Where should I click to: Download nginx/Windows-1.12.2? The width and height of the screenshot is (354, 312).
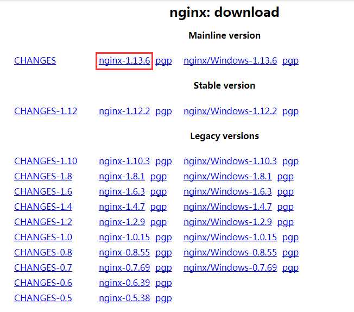coord(230,111)
